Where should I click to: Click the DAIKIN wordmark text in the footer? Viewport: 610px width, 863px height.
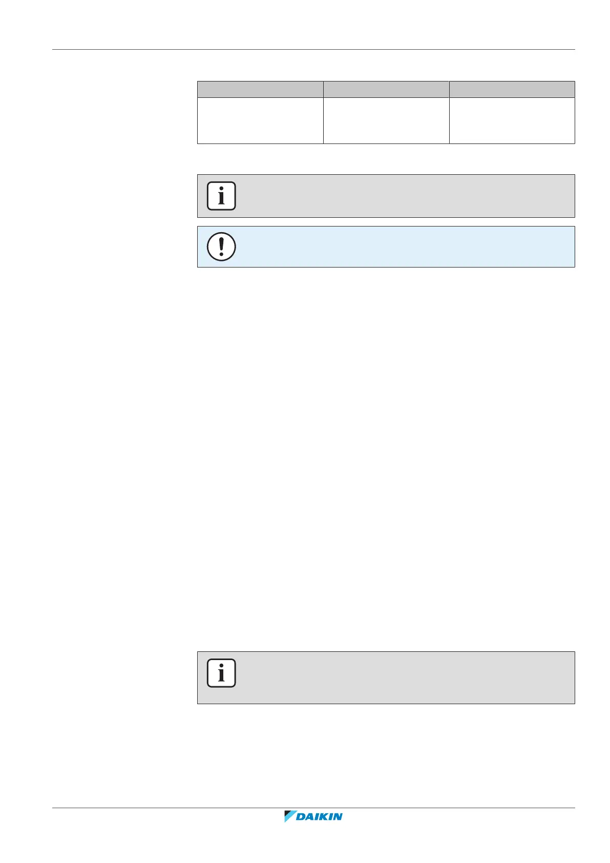tap(320, 817)
